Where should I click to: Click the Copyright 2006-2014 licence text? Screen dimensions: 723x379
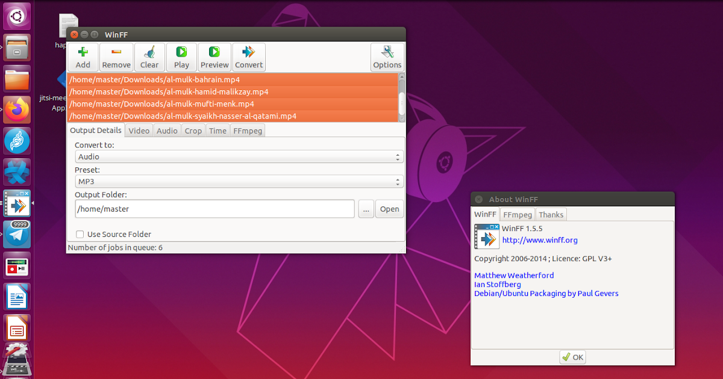coord(543,259)
